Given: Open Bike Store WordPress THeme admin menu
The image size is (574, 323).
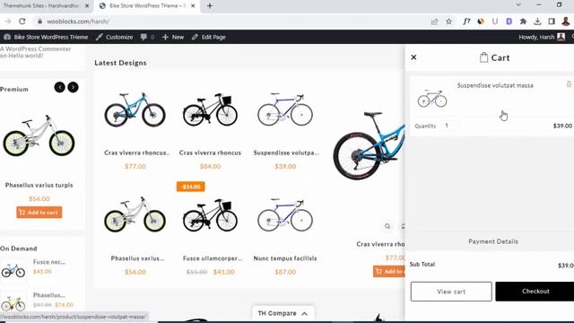Looking at the screenshot, I should (46, 37).
